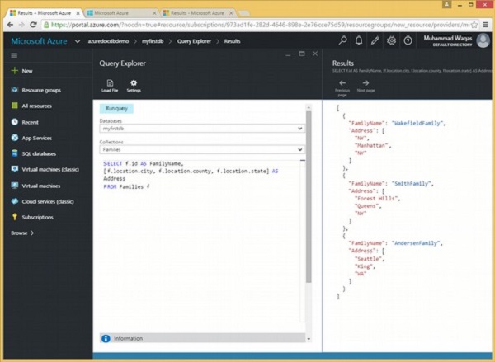Image resolution: width=495 pixels, height=362 pixels.
Task: Click the Next page arrow
Action: point(365,82)
